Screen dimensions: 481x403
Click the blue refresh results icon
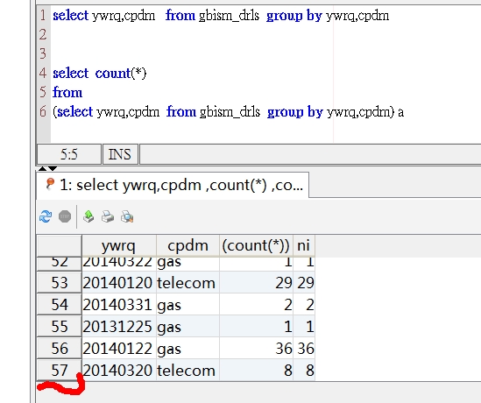[x=46, y=216]
